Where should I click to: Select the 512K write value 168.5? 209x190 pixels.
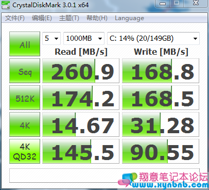(161, 98)
